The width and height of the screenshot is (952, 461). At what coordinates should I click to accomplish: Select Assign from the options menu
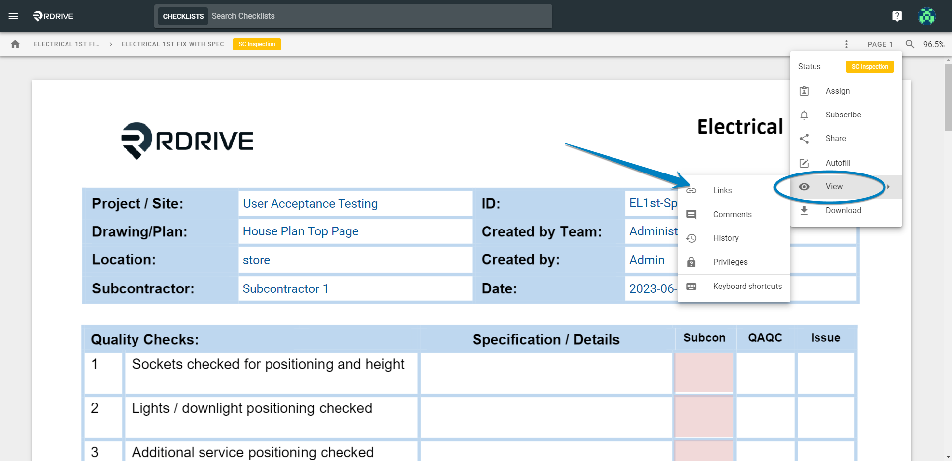click(x=846, y=91)
